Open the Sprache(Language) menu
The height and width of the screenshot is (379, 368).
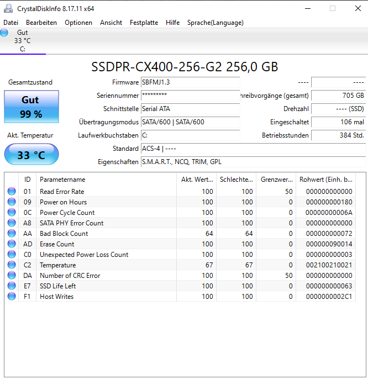tap(215, 23)
